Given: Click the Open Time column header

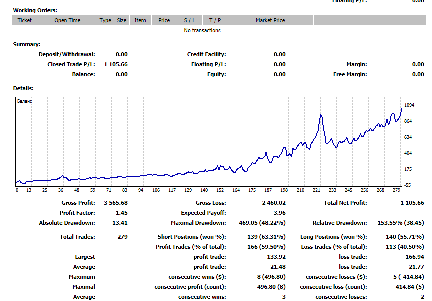Looking at the screenshot, I should click(x=67, y=20).
